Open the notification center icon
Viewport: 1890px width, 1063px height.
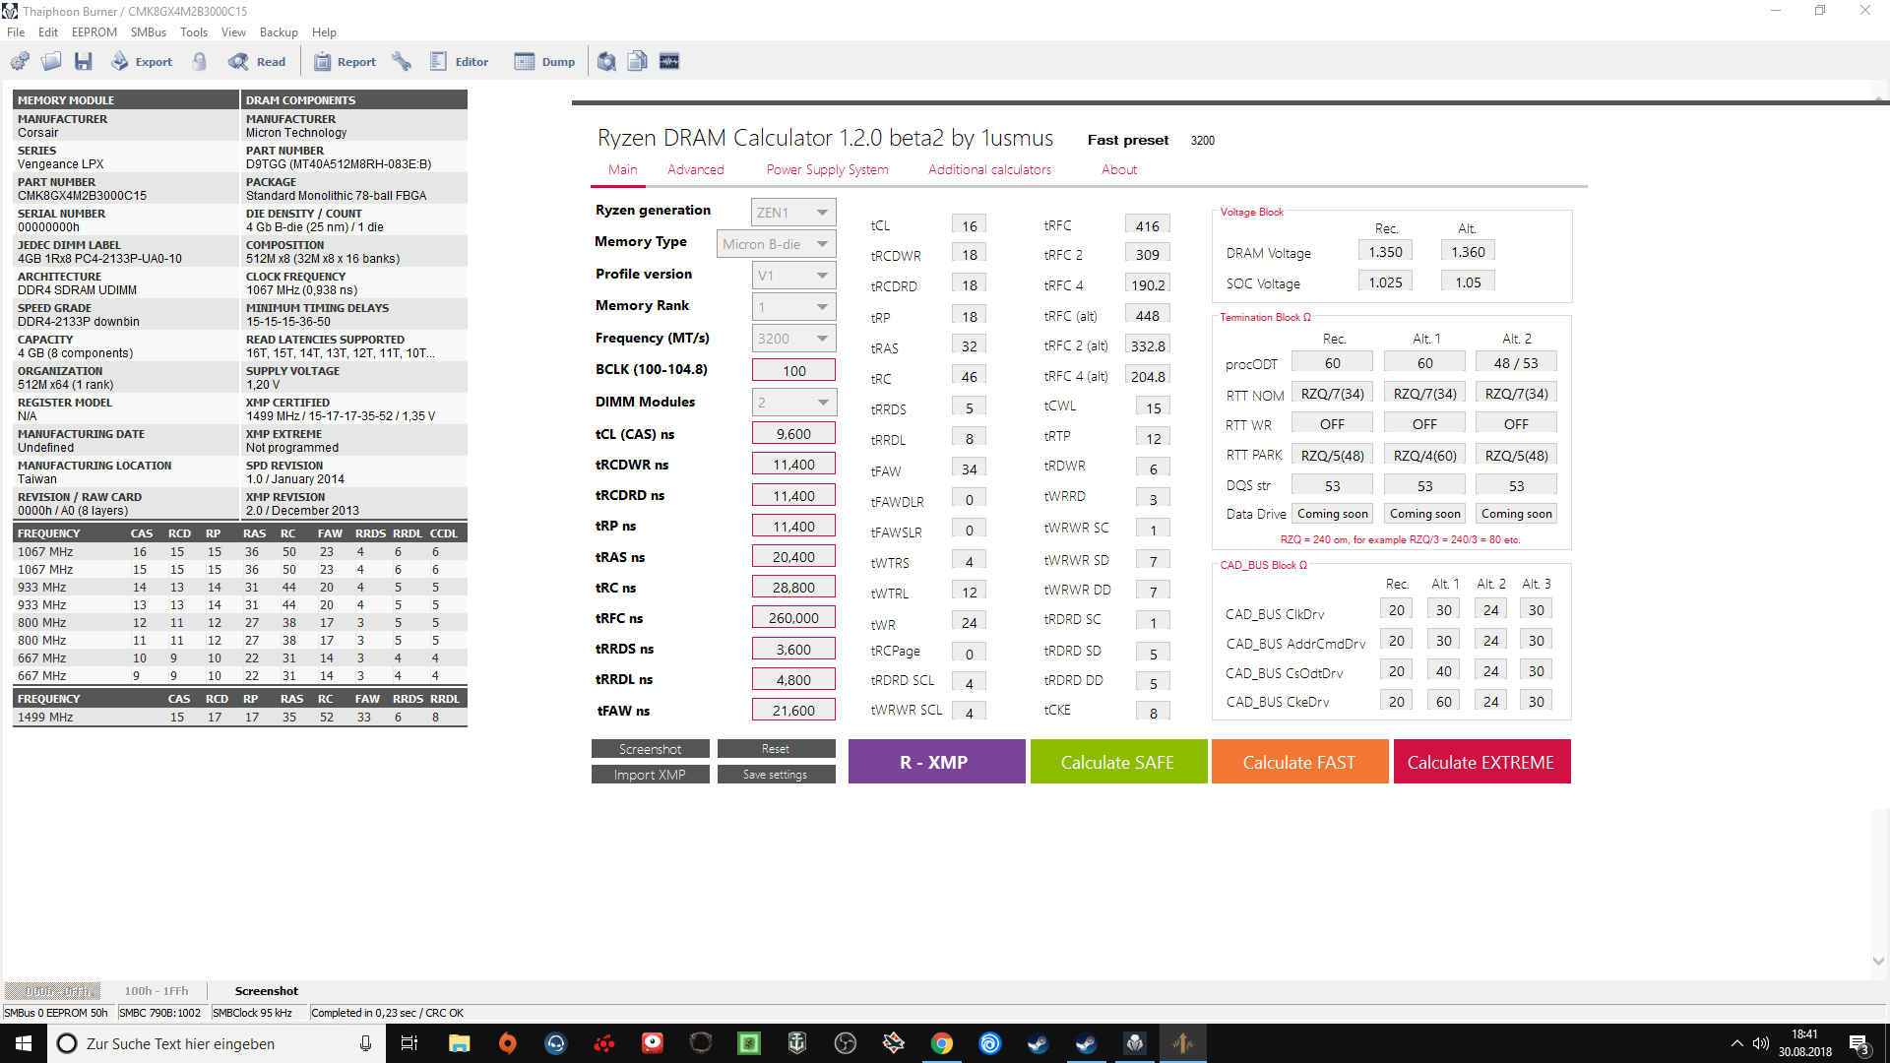click(x=1858, y=1043)
